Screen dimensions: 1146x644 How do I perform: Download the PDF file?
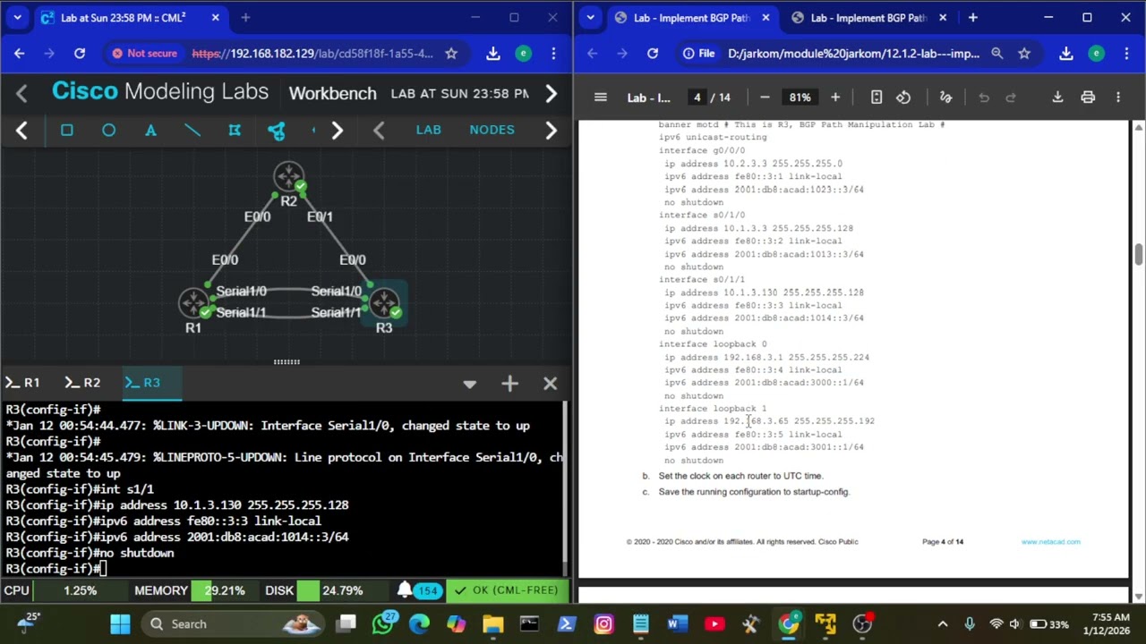[1057, 97]
